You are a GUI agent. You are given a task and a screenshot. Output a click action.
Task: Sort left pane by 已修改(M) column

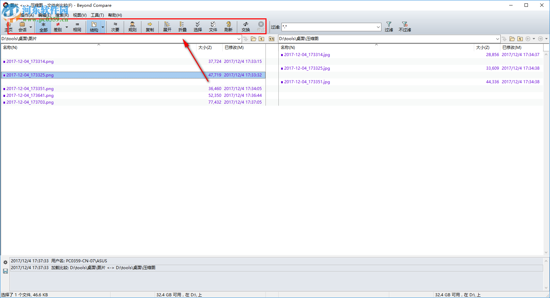pyautogui.click(x=244, y=48)
